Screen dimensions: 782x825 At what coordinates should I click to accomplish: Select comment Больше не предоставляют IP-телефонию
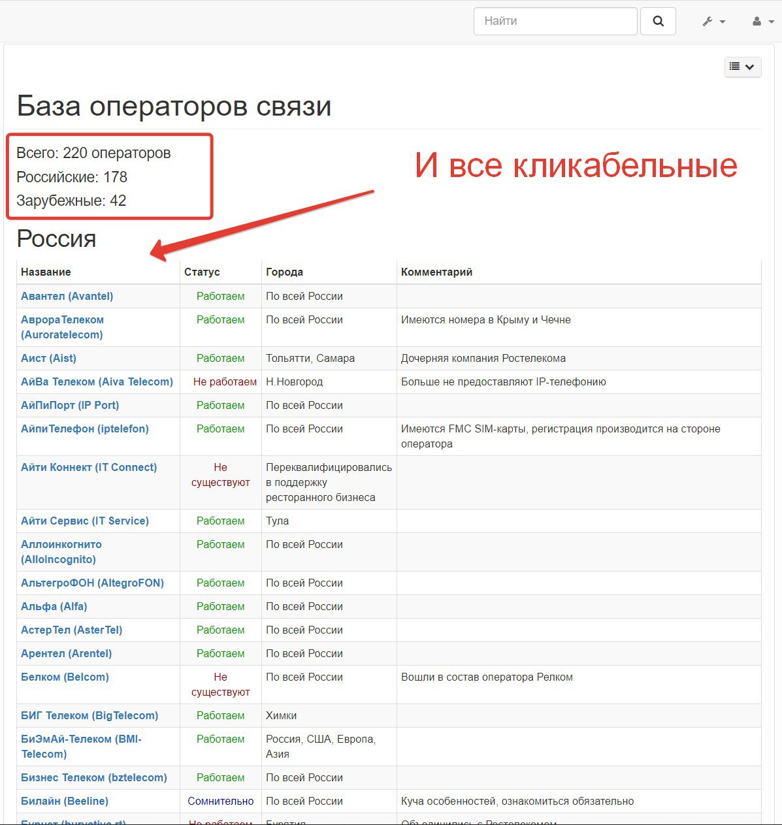[x=504, y=381]
